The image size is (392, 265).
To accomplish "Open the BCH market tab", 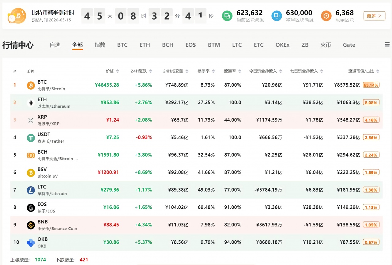I will (168, 45).
